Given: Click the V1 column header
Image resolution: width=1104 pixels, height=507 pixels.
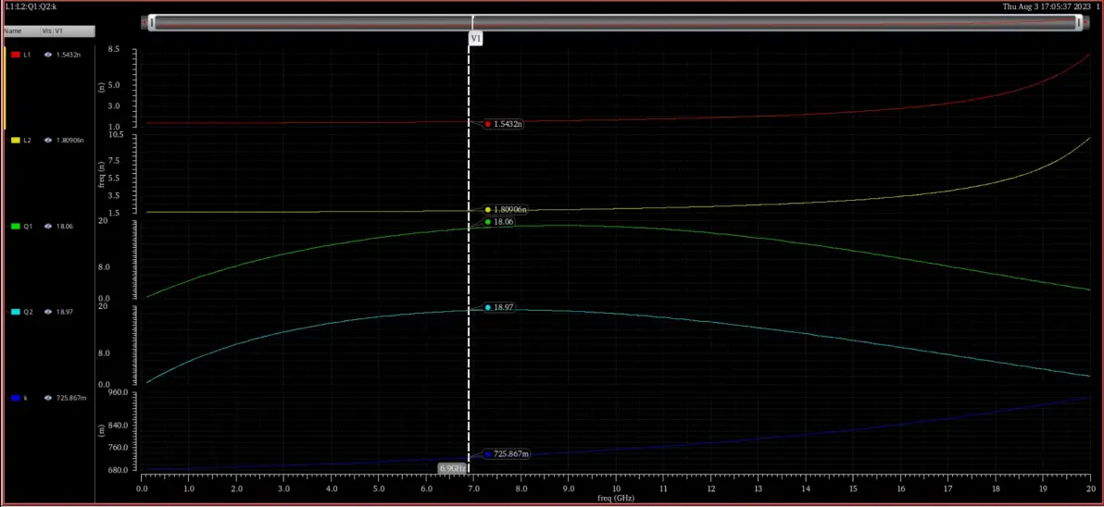Looking at the screenshot, I should tap(74, 31).
